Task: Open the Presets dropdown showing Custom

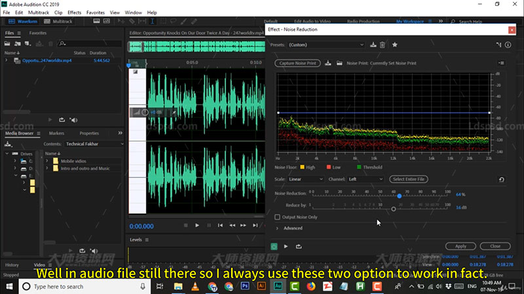Action: (326, 44)
